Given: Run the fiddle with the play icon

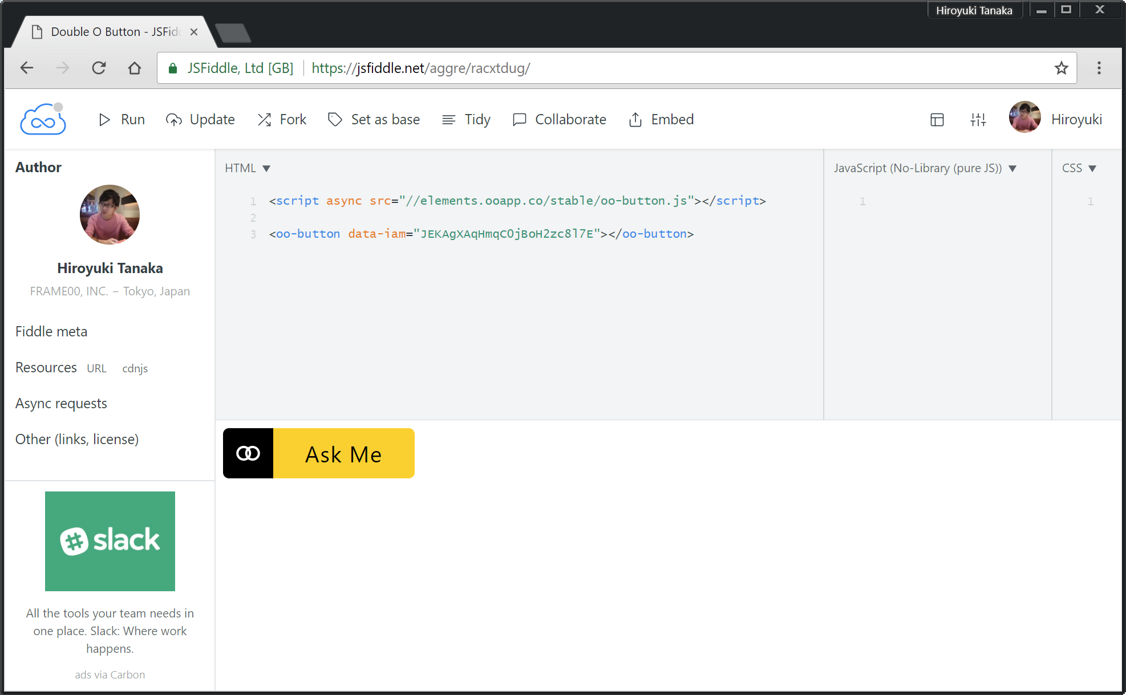Looking at the screenshot, I should coord(104,120).
